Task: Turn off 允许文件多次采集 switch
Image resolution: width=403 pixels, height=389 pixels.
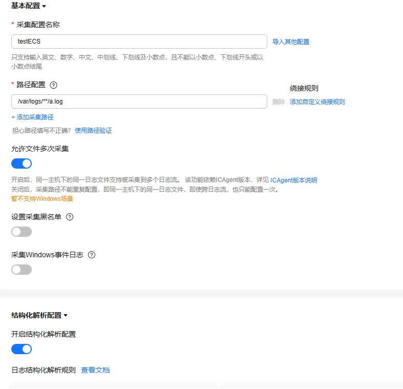Action: click(22, 163)
